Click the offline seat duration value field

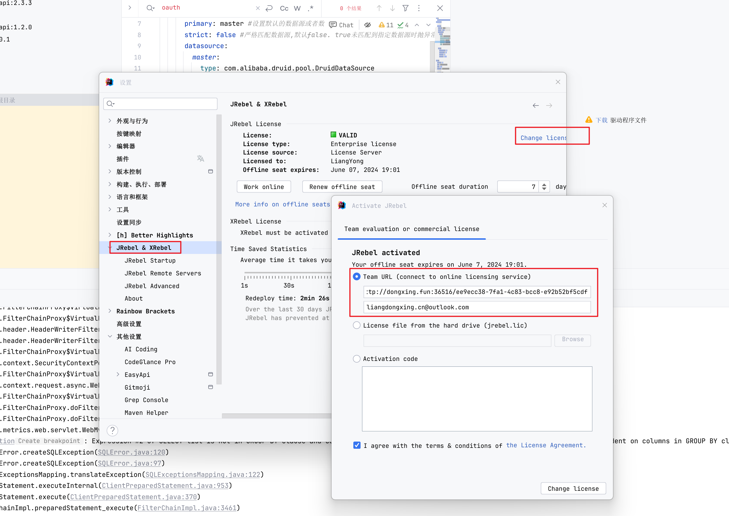click(518, 187)
